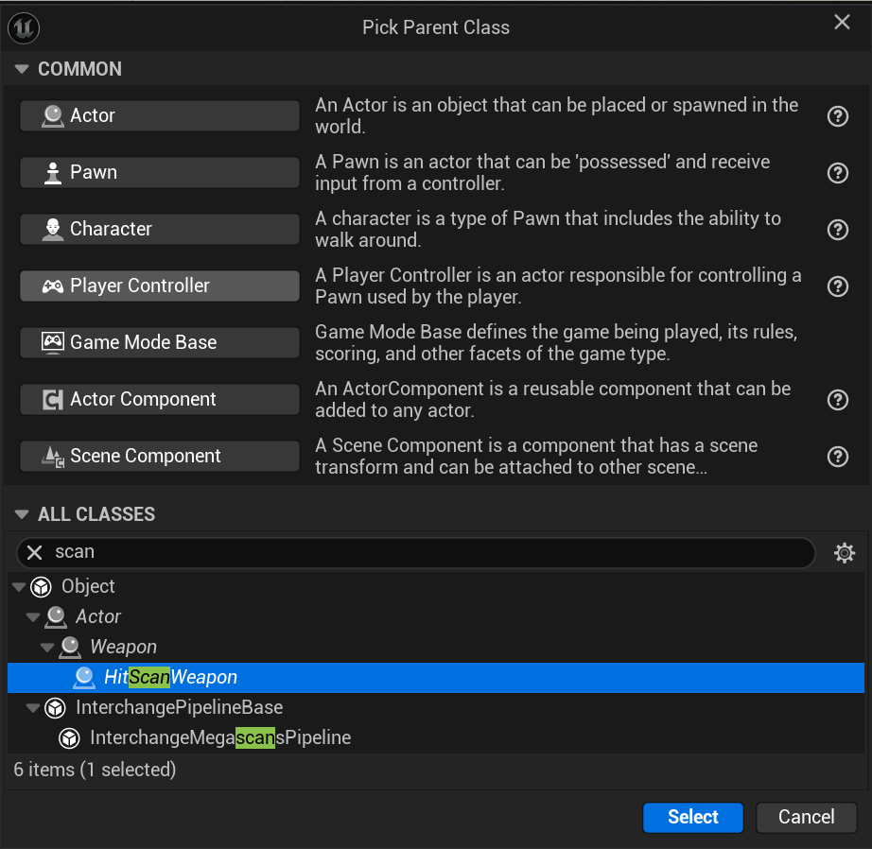Open help for Player Controller class
872x849 pixels.
point(837,286)
